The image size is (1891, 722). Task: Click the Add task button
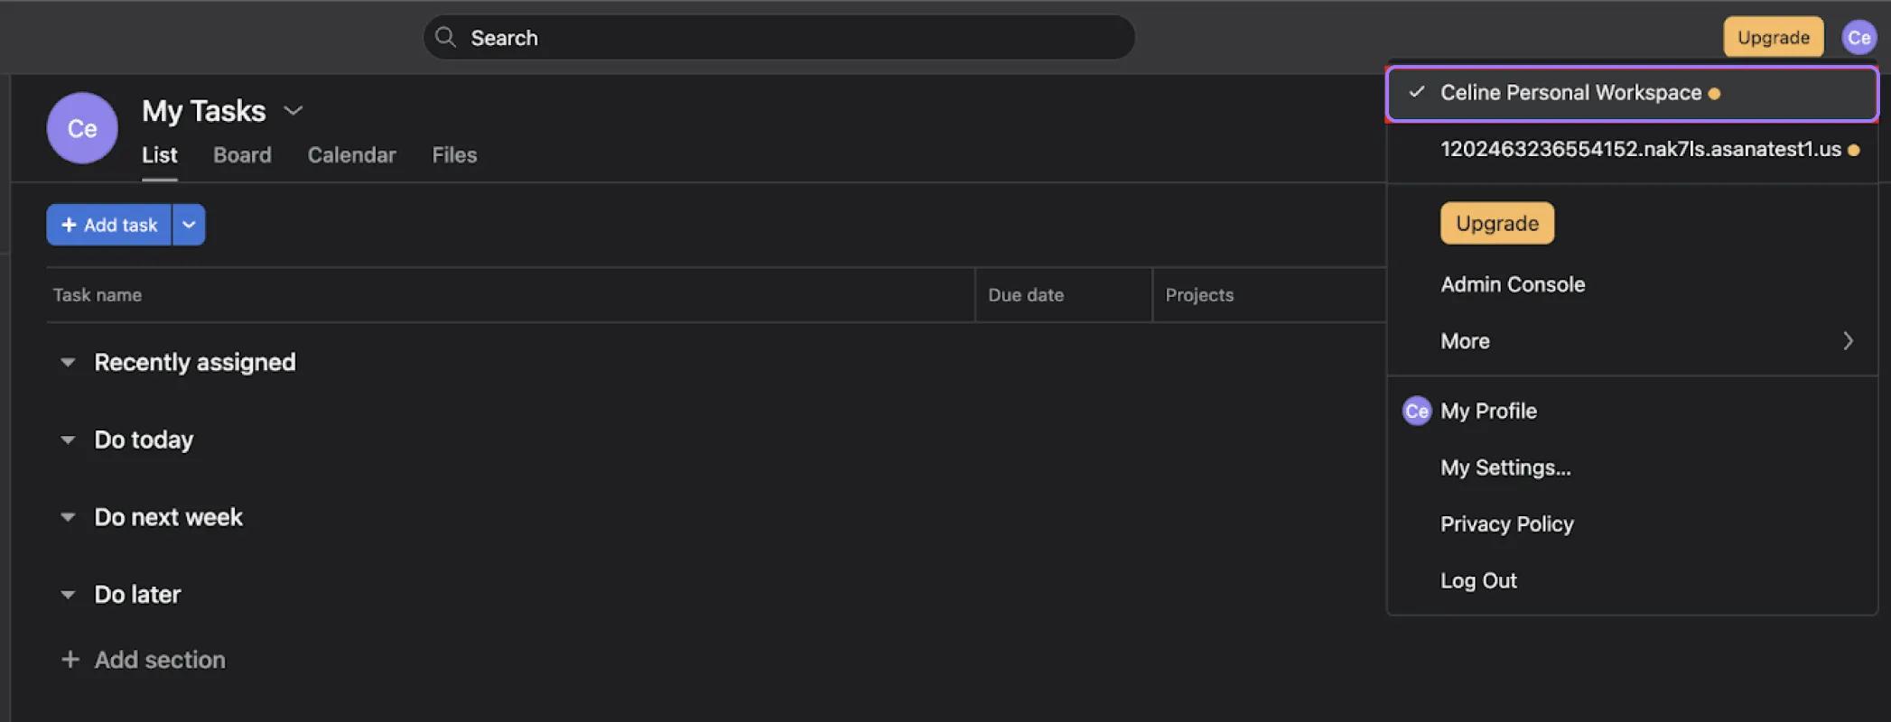[109, 225]
